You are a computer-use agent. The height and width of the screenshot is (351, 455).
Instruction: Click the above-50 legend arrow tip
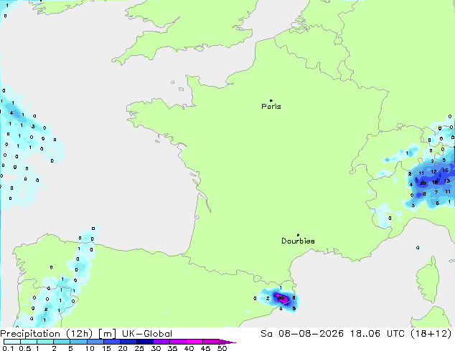tap(227, 342)
